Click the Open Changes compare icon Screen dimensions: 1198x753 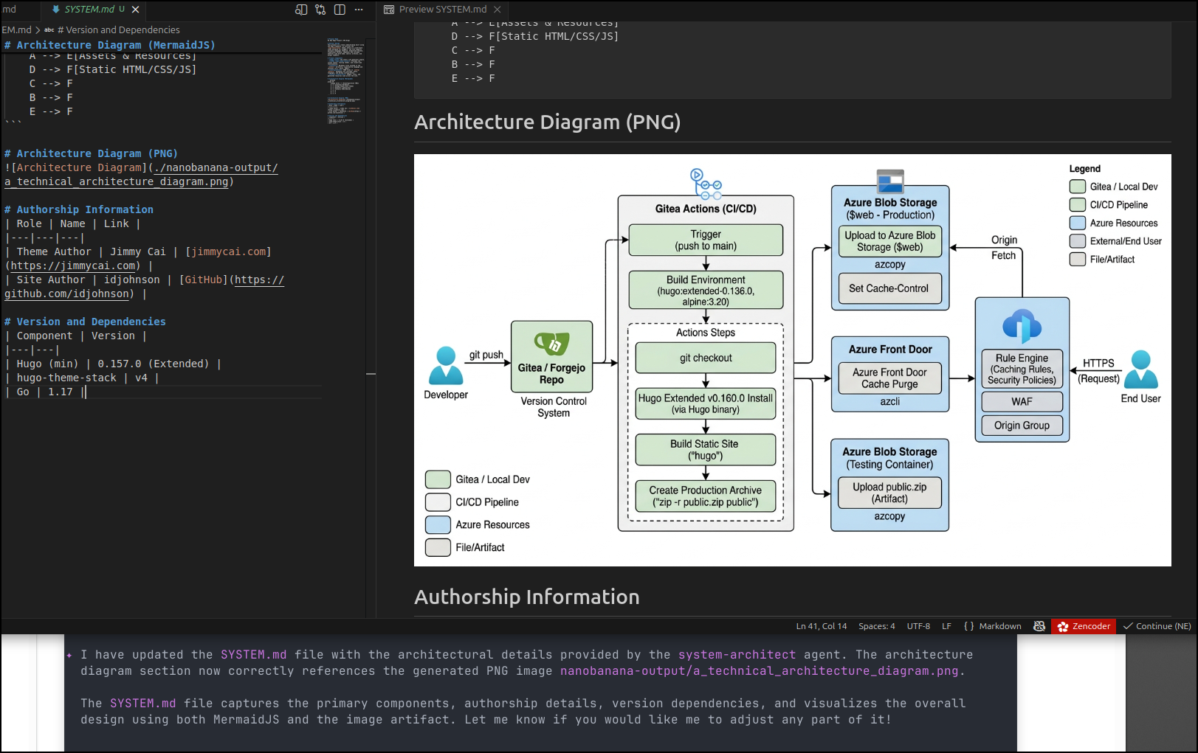tap(320, 10)
